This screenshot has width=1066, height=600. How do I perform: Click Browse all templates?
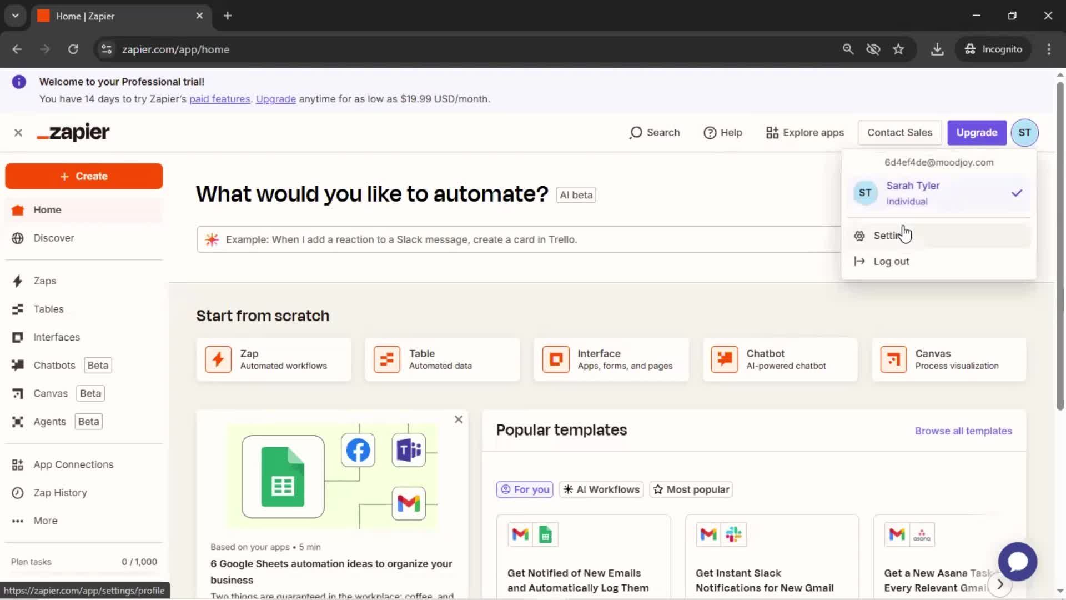(x=963, y=431)
